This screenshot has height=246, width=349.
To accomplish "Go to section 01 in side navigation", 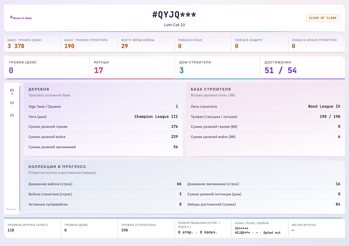I will click(12, 91).
